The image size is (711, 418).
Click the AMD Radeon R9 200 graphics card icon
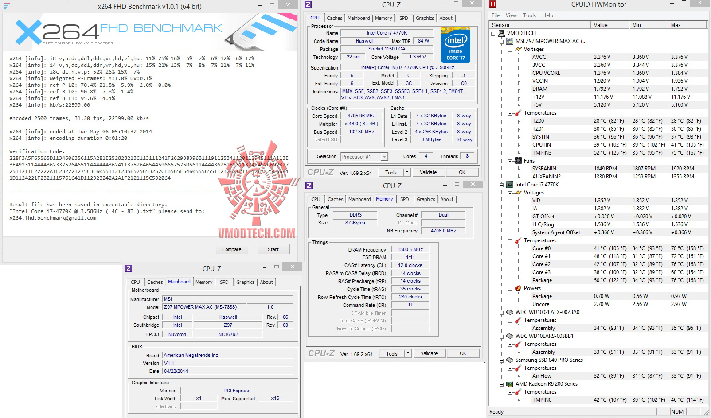pyautogui.click(x=510, y=384)
